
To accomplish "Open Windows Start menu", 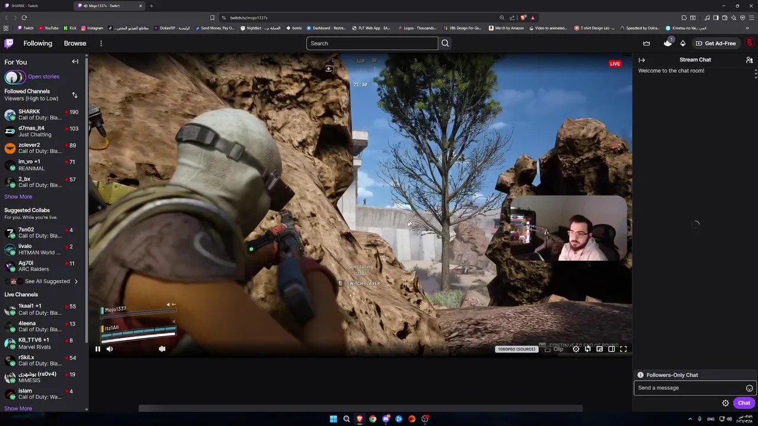I will tap(333, 419).
